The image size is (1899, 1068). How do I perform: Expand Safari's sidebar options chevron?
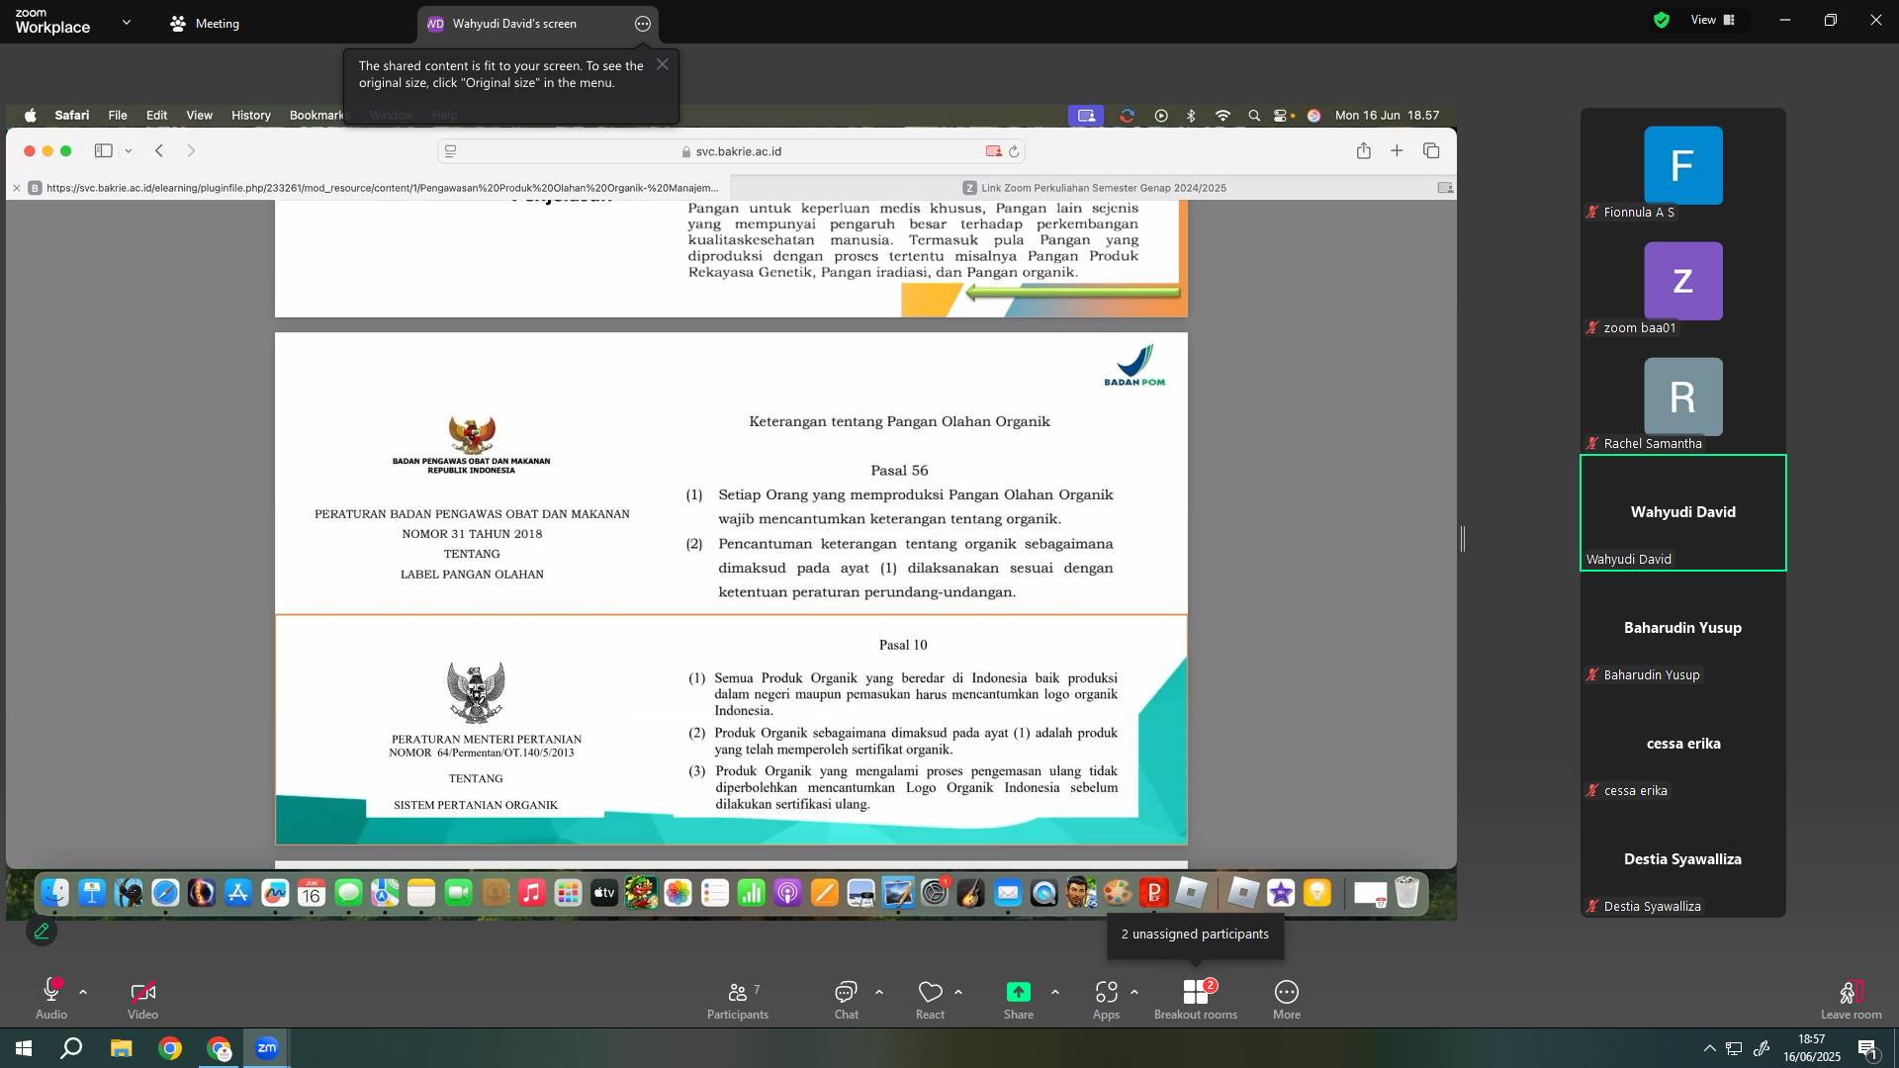click(129, 151)
